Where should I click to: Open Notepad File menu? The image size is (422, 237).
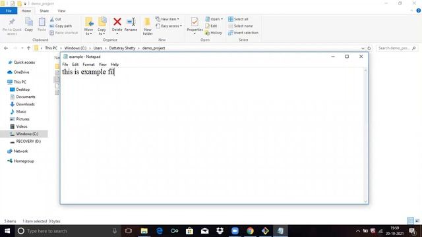tap(65, 65)
